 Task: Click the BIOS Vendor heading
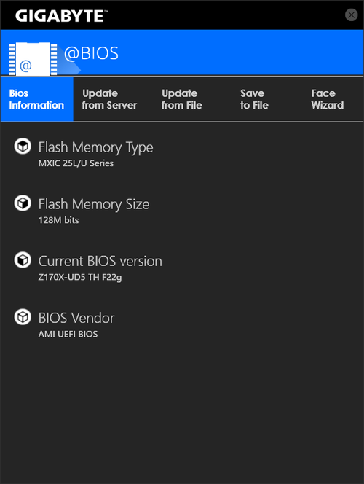point(76,318)
